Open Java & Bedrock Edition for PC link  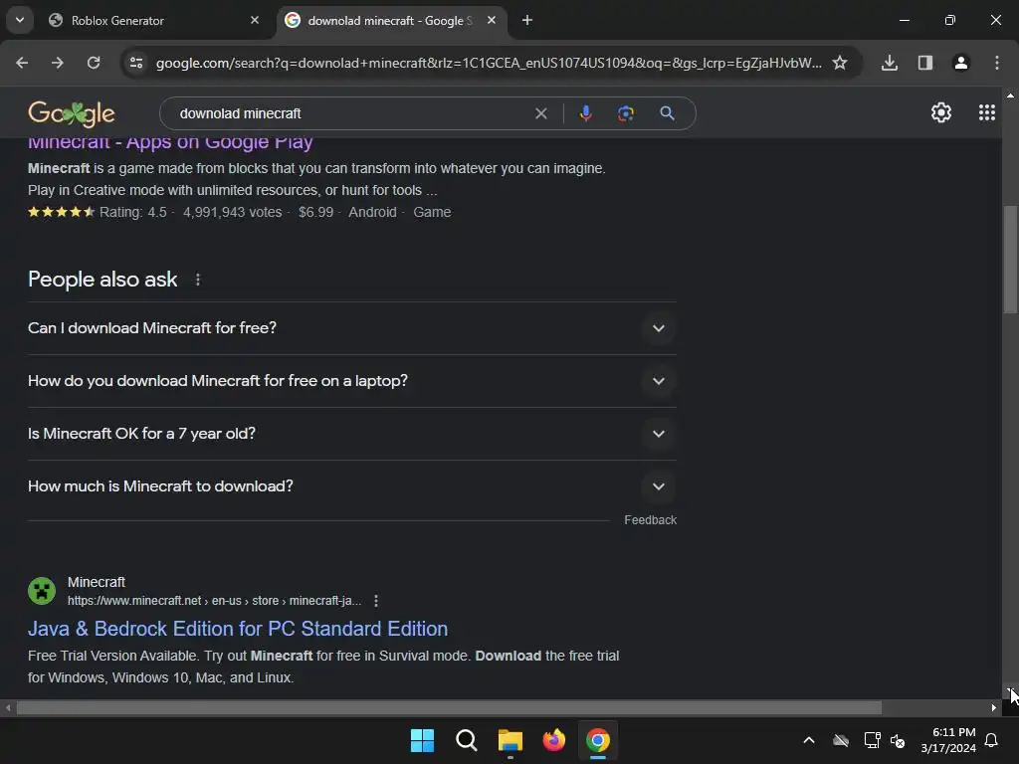click(x=238, y=629)
